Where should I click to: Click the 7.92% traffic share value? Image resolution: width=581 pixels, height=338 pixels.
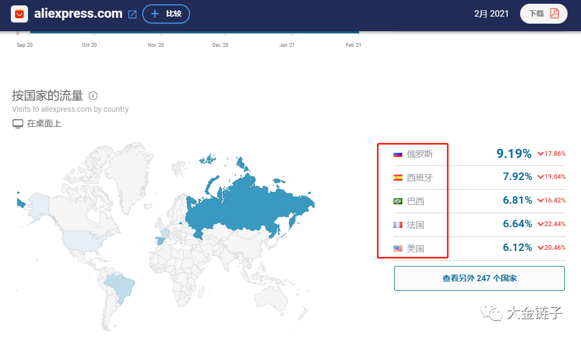point(517,177)
